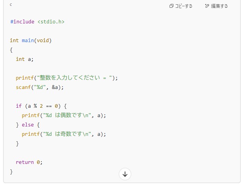Click the 'int main(void)' line
The image size is (252, 185).
pos(31,41)
